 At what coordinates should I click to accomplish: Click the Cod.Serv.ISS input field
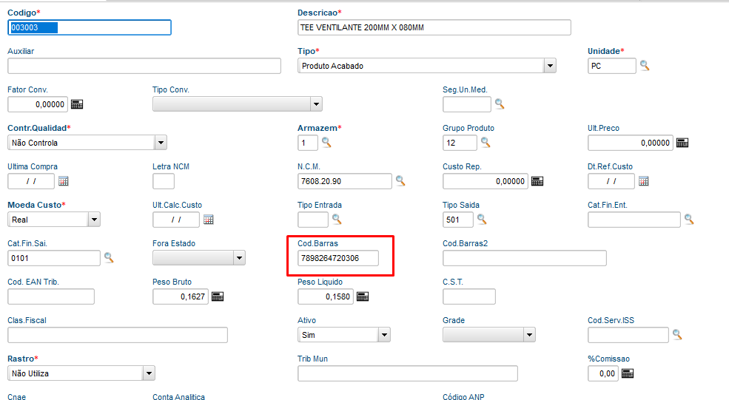[628, 335]
